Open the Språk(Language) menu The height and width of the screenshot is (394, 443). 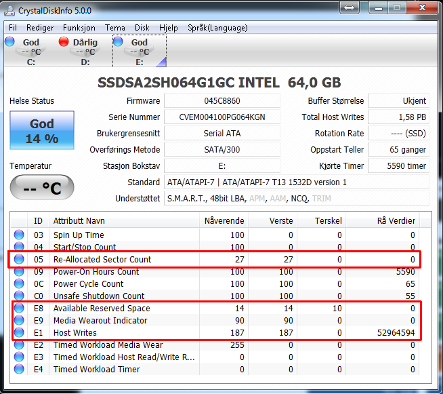[217, 28]
